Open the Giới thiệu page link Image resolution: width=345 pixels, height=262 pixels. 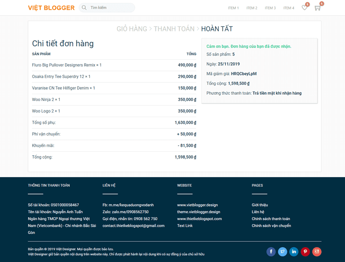pos(260,205)
